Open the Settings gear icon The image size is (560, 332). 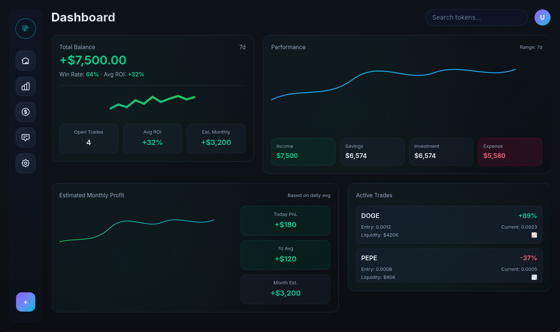[25, 163]
